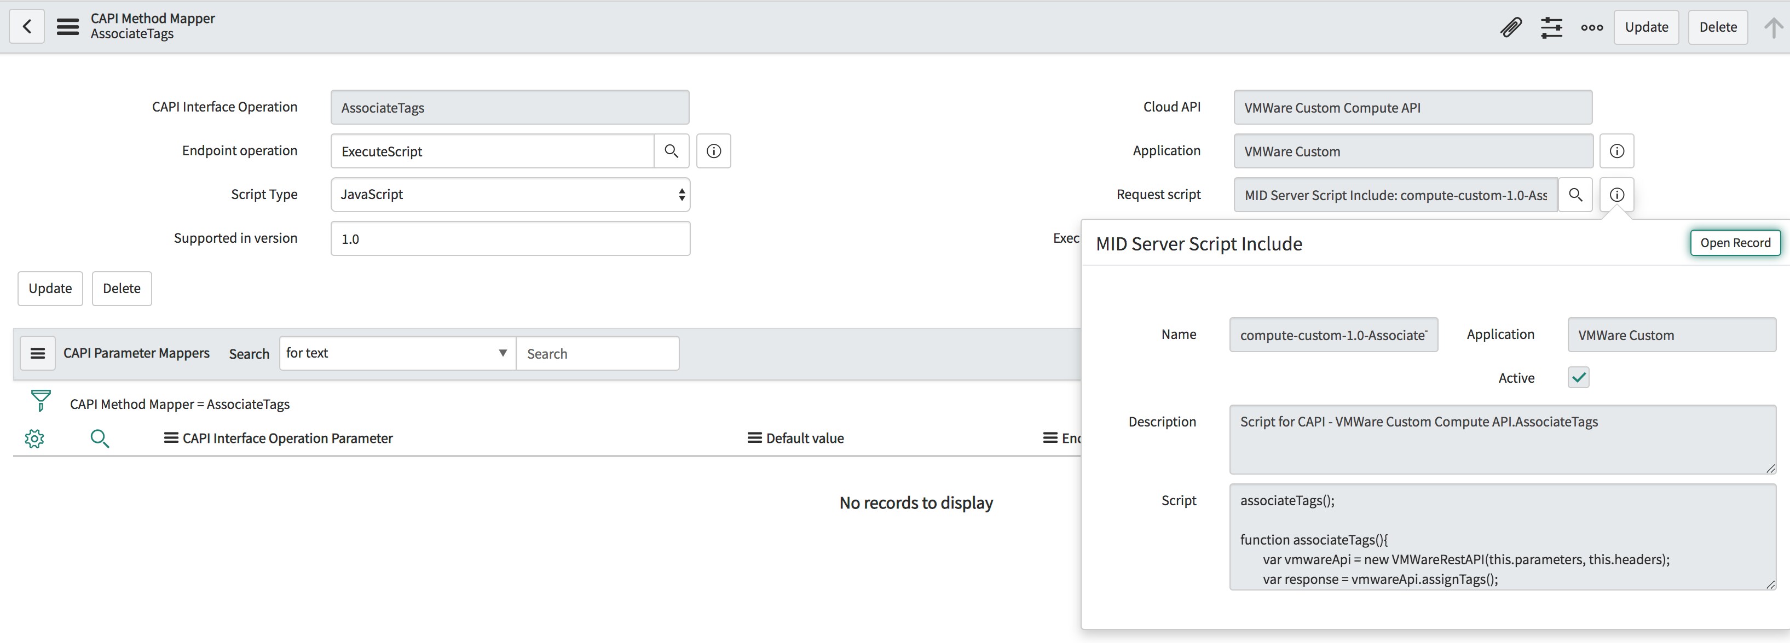The image size is (1790, 643).
Task: Open CAPI Parameter Mappers list menu
Action: [38, 353]
